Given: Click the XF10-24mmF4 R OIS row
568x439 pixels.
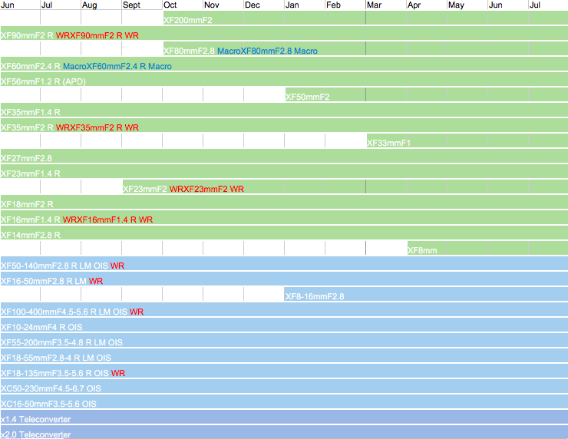Looking at the screenshot, I should [284, 325].
